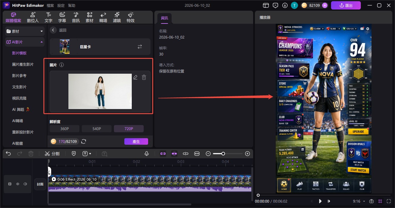
Task: Open the 9:16 aspect ratio dropdown
Action: (359, 201)
